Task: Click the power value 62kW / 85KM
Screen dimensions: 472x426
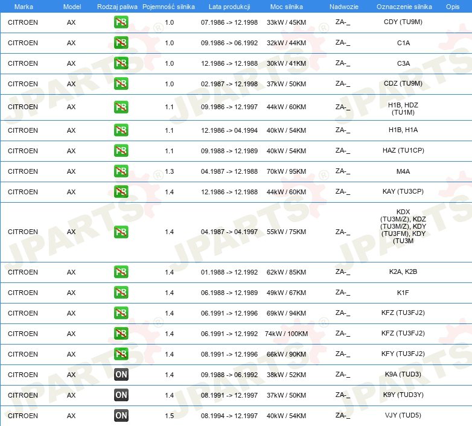Action: pyautogui.click(x=286, y=272)
